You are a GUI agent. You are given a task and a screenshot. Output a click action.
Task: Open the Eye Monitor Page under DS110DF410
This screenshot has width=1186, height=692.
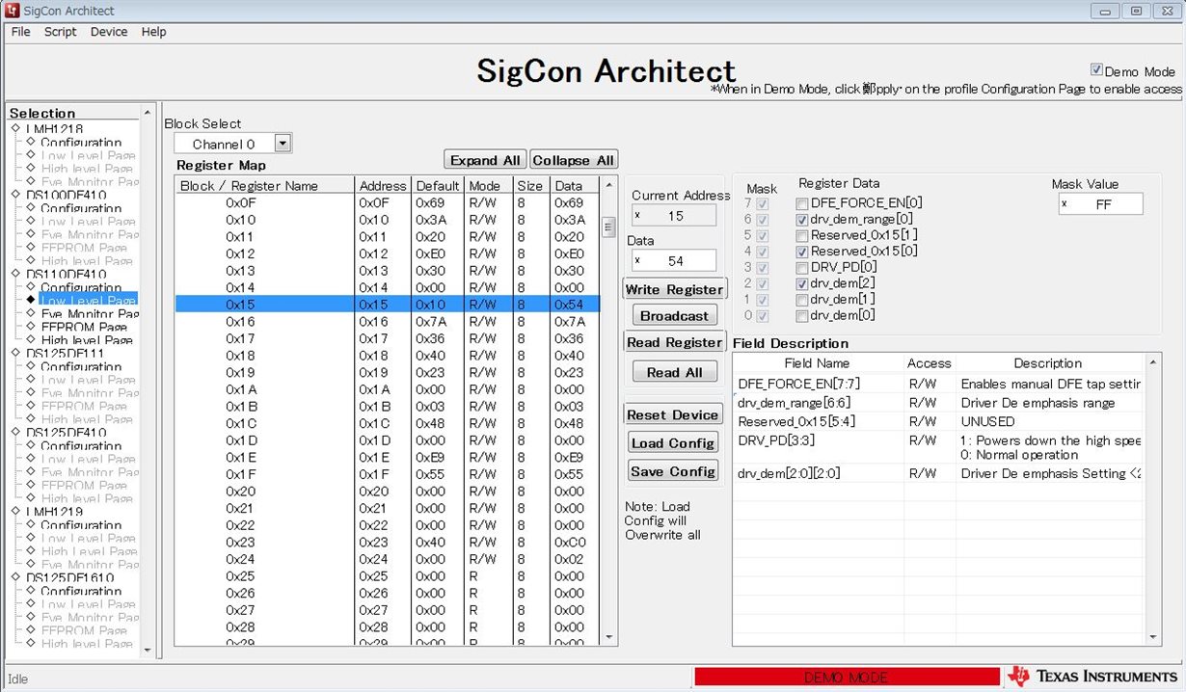(x=90, y=314)
